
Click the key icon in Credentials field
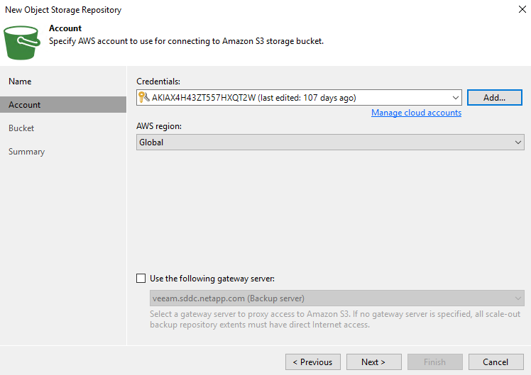143,98
